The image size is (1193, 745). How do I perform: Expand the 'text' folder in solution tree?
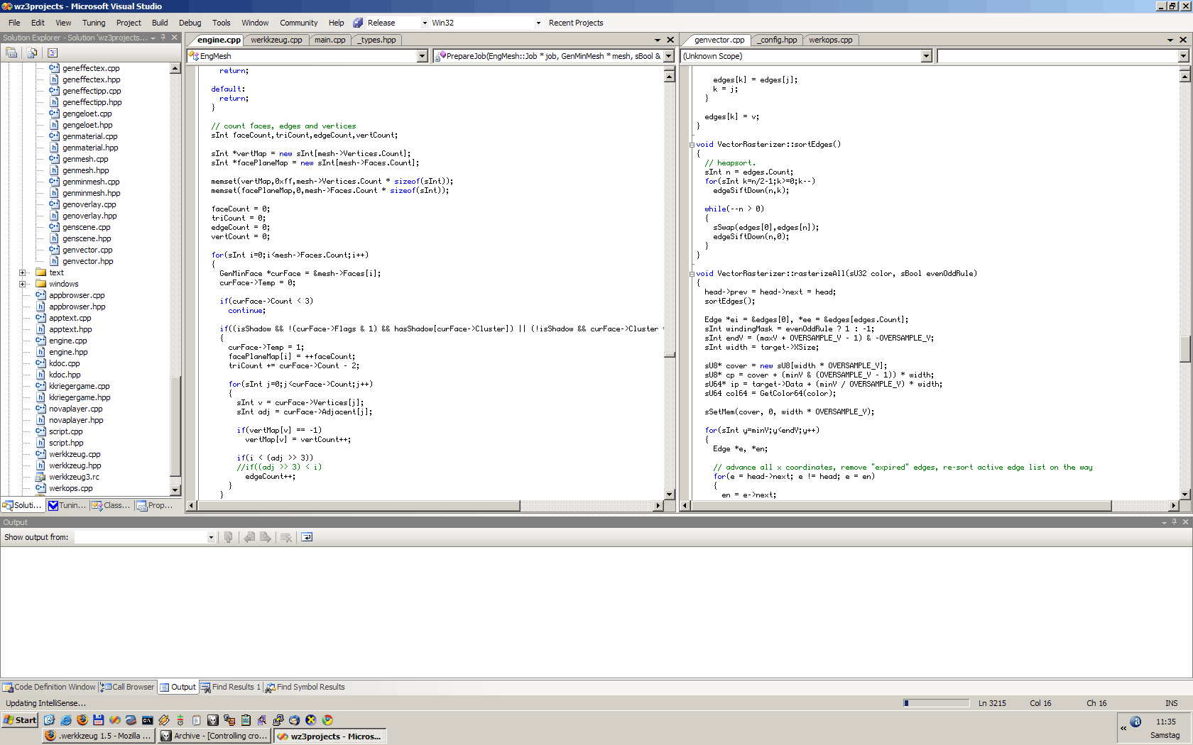click(23, 272)
